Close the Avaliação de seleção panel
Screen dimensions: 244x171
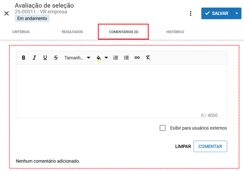coord(7,13)
